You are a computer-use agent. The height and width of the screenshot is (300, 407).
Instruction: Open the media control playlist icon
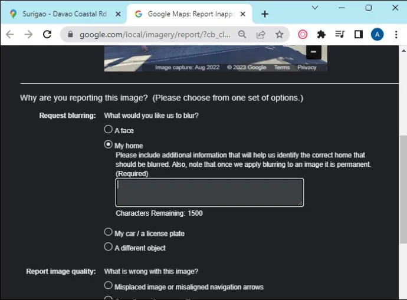coord(340,34)
